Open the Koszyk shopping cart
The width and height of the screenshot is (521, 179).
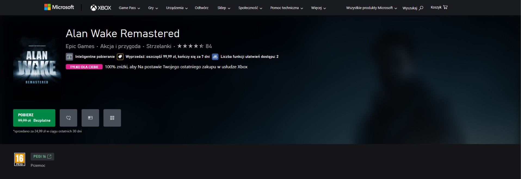tap(439, 7)
